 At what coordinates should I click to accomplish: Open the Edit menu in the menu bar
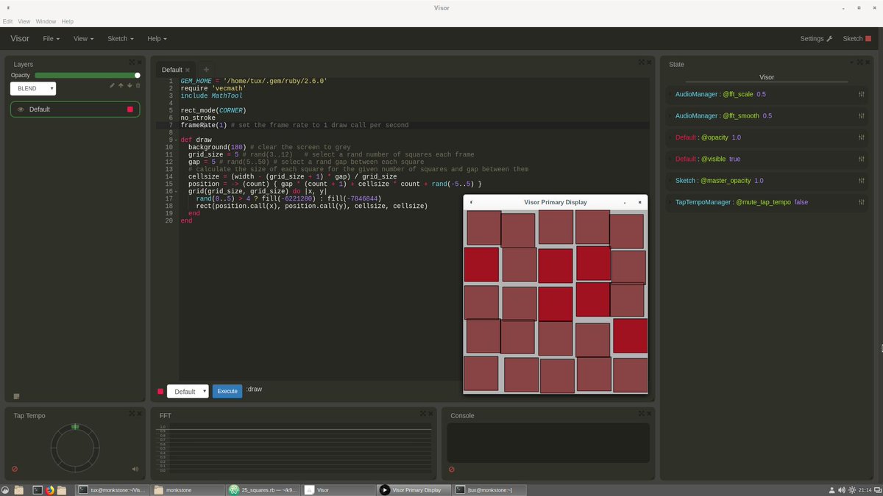point(7,21)
